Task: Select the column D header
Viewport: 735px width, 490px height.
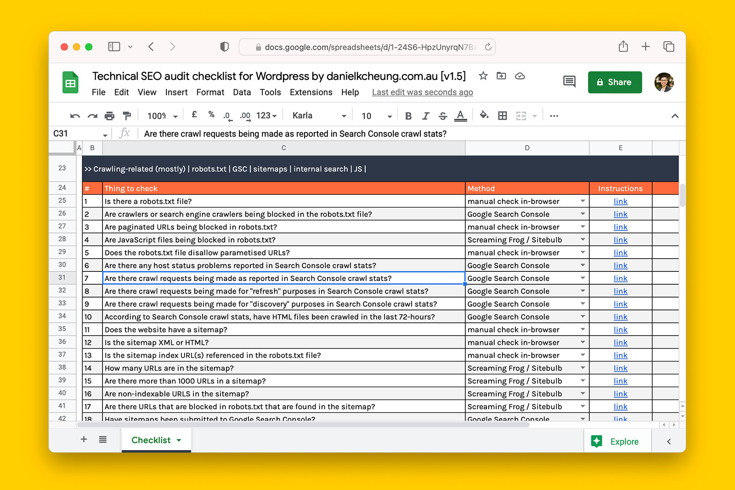Action: click(x=527, y=148)
